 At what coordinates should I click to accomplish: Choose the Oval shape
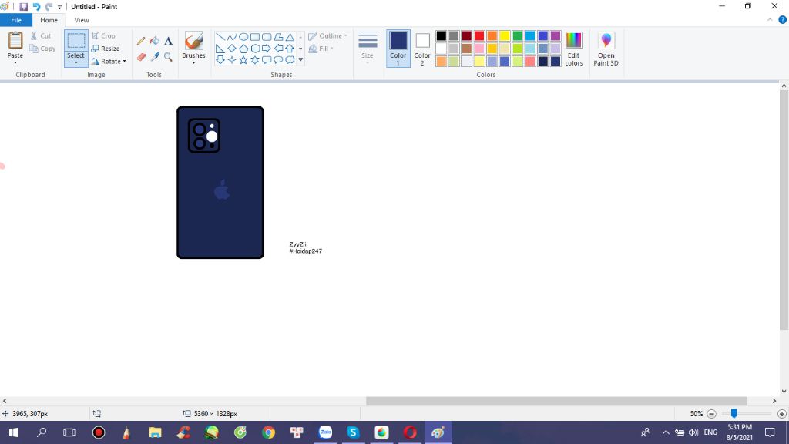(243, 37)
